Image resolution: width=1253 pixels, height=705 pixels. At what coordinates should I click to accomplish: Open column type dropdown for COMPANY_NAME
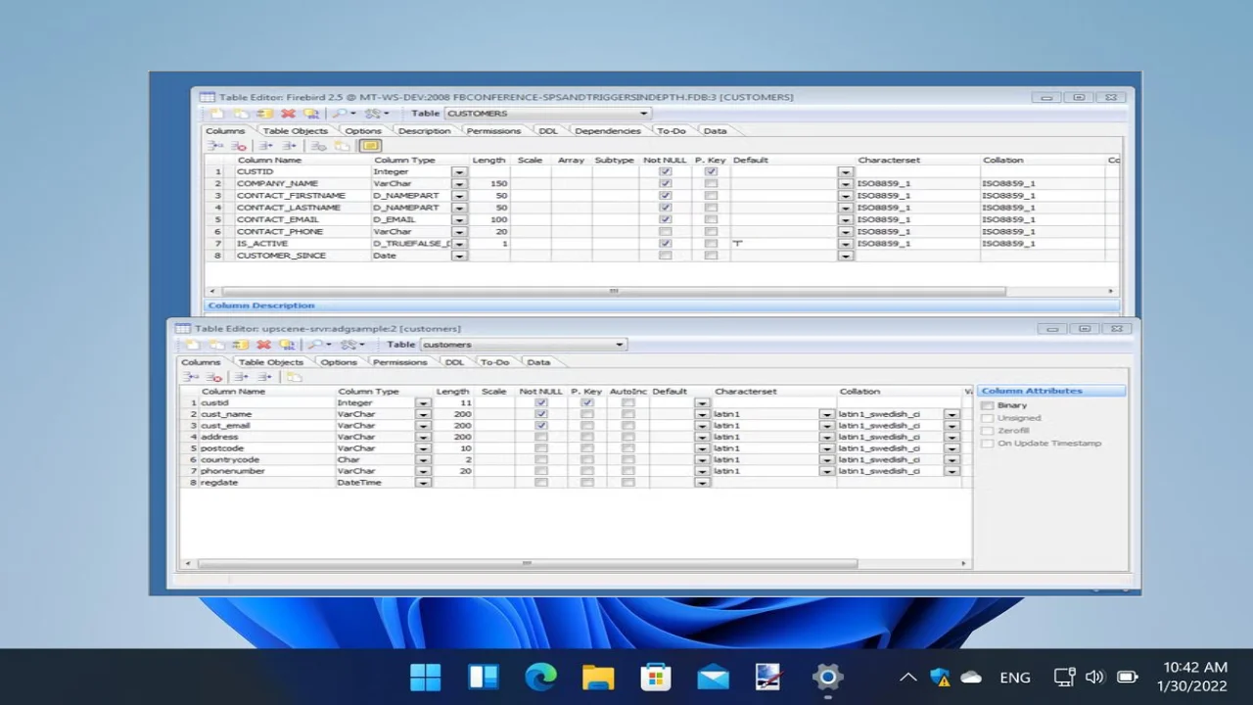pyautogui.click(x=459, y=183)
